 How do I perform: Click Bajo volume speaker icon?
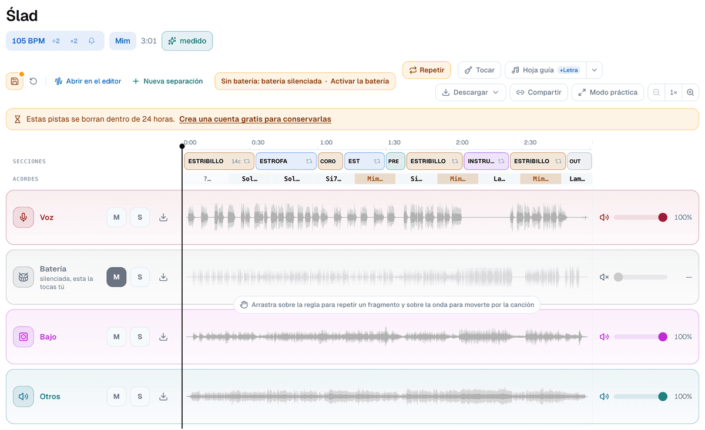(604, 337)
